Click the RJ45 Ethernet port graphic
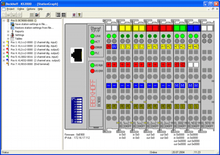Screen dimensions: 220x155 tap(77, 55)
